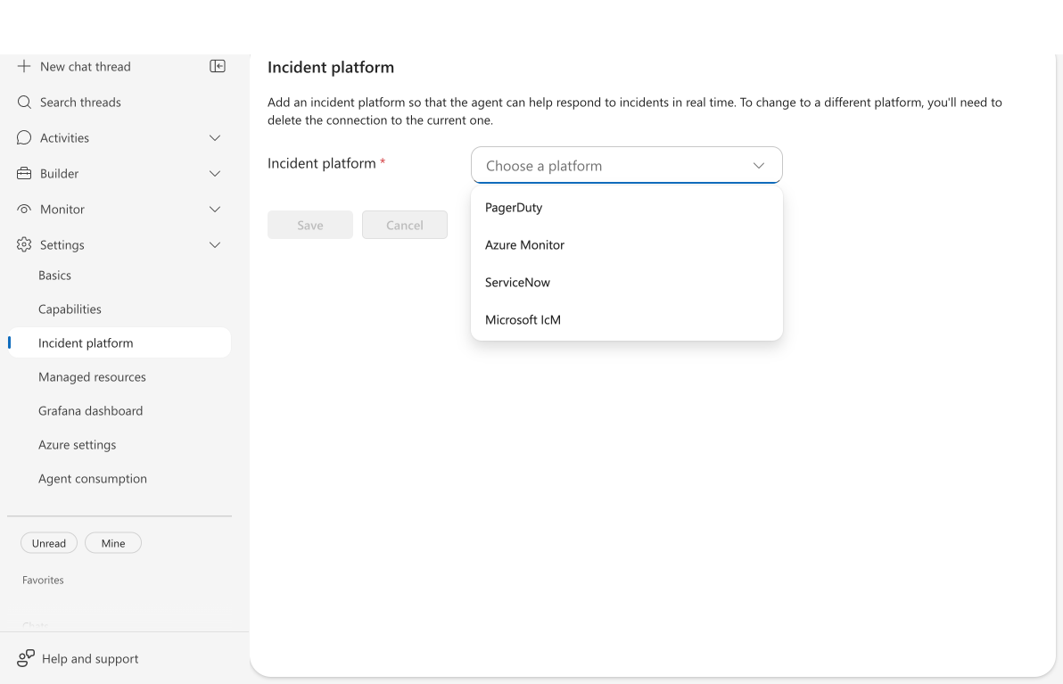The width and height of the screenshot is (1063, 684).
Task: Select Azure Monitor from the platform list
Action: (626, 244)
